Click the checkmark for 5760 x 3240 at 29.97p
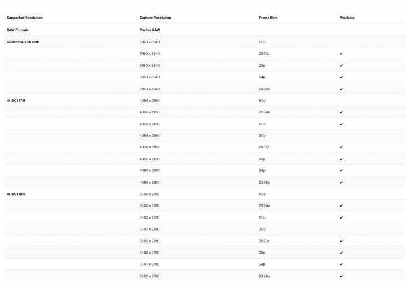Screen dimensions: 405x281 pyautogui.click(x=341, y=54)
